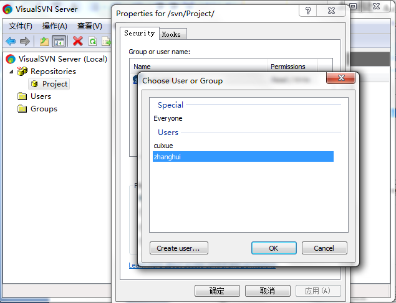The image size is (396, 303).
Task: Click the Refresh toolbar icon
Action: tap(93, 41)
